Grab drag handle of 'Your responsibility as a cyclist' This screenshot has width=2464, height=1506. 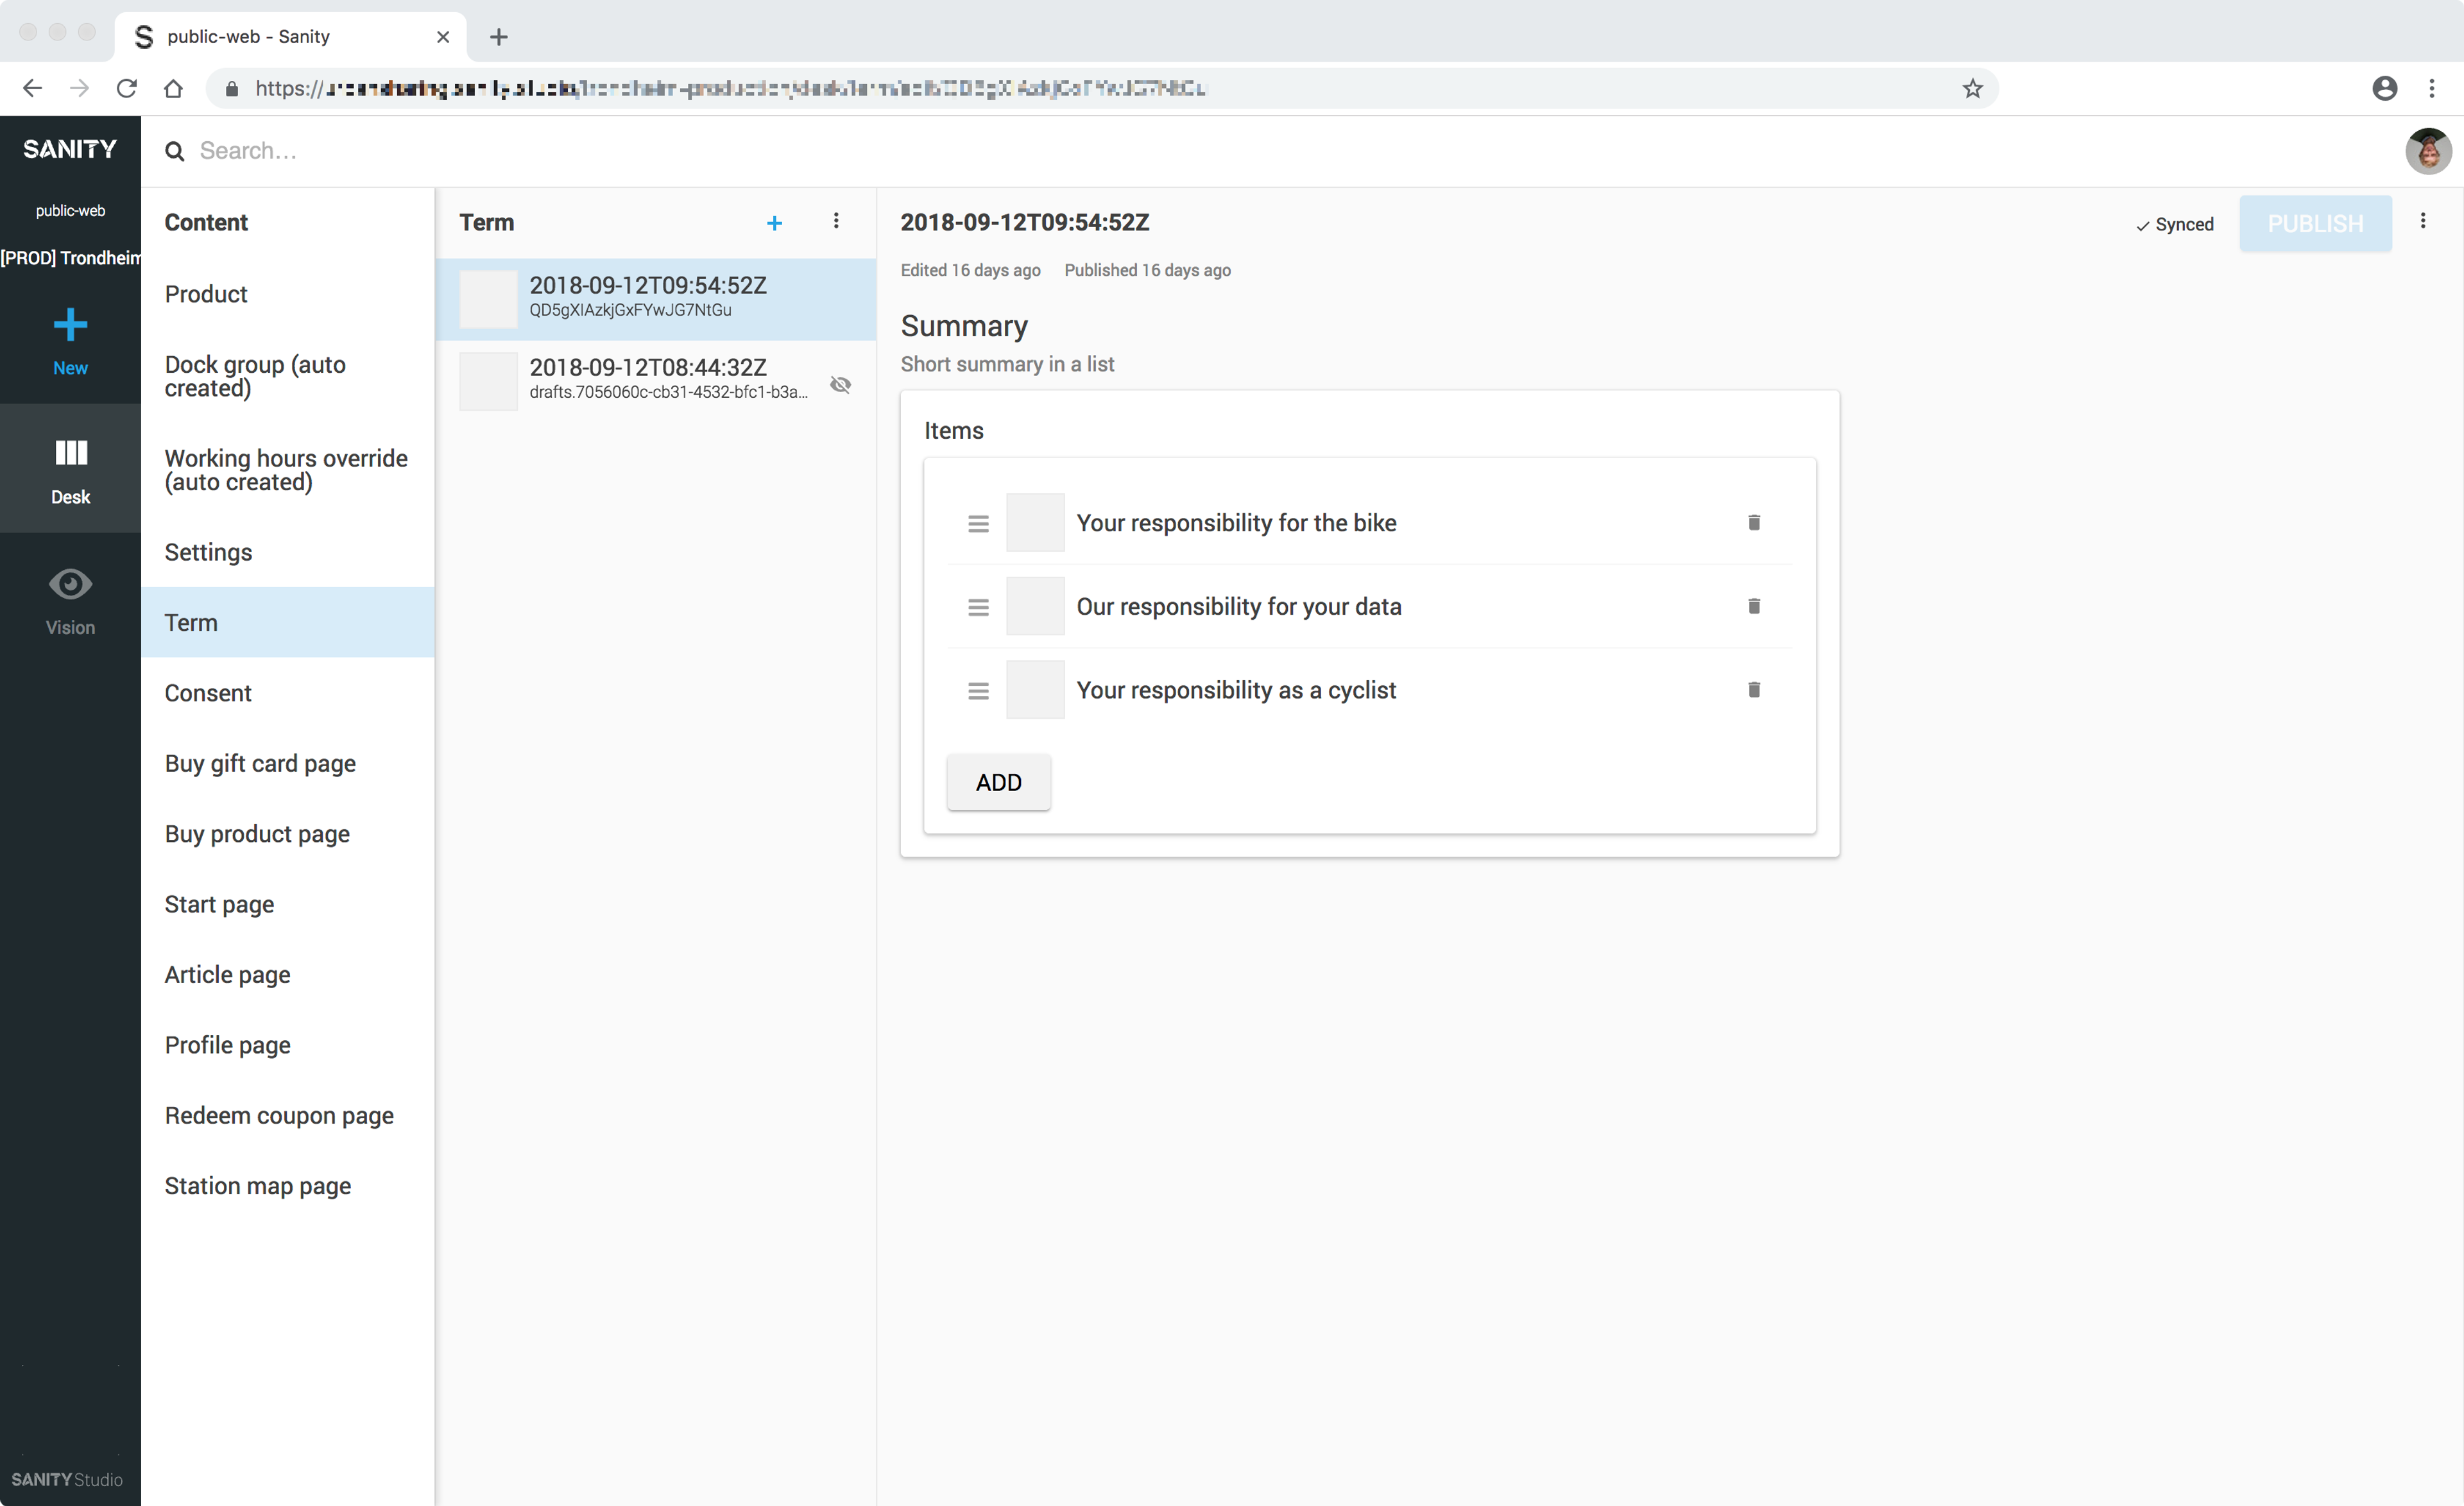(978, 690)
